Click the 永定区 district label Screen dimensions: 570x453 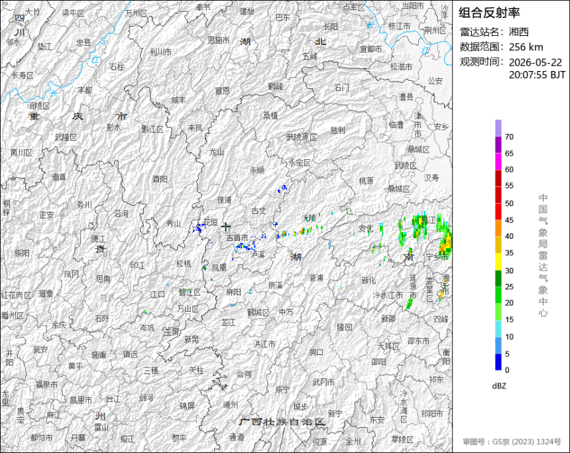coord(300,162)
